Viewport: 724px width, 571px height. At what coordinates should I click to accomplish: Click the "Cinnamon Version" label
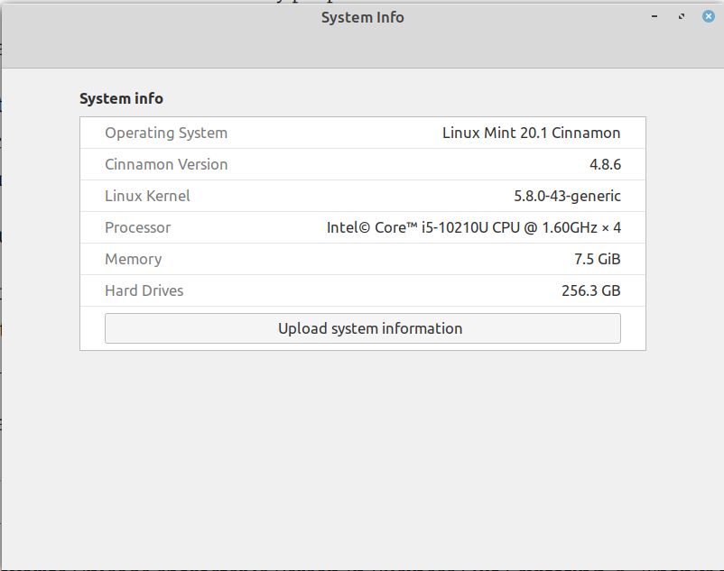(166, 164)
